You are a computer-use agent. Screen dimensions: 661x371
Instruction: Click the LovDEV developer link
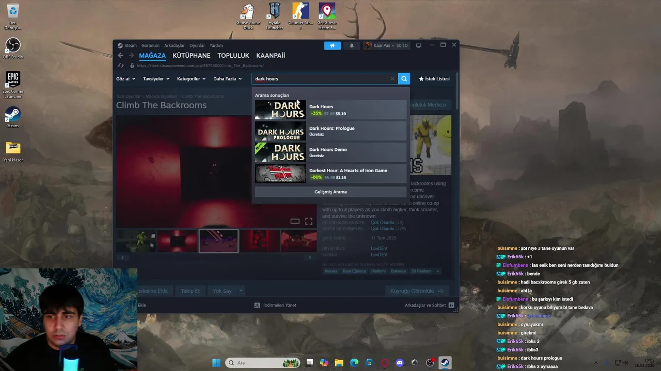(x=379, y=248)
